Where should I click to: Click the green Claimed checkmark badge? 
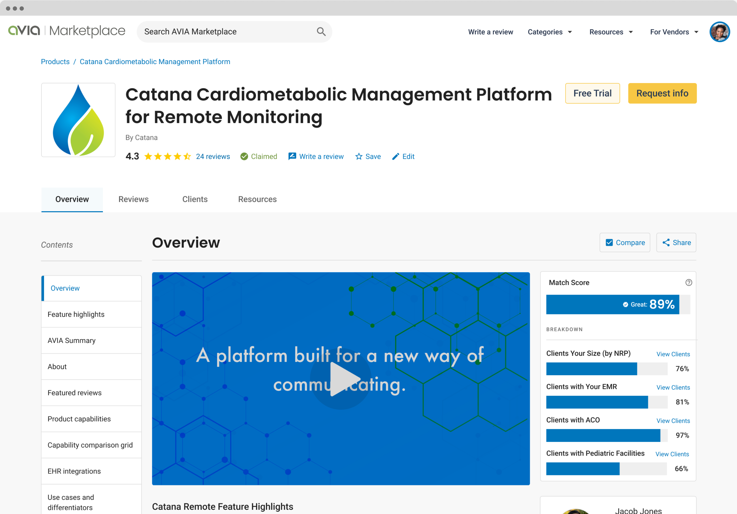pos(244,157)
